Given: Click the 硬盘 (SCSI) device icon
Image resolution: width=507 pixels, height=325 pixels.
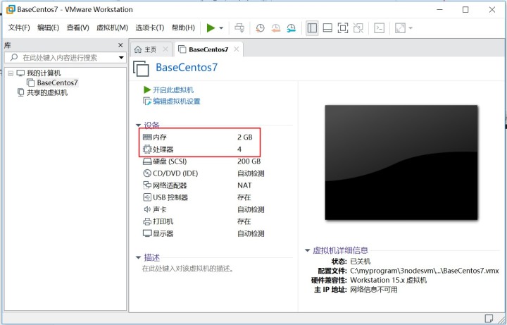Looking at the screenshot, I should (147, 161).
